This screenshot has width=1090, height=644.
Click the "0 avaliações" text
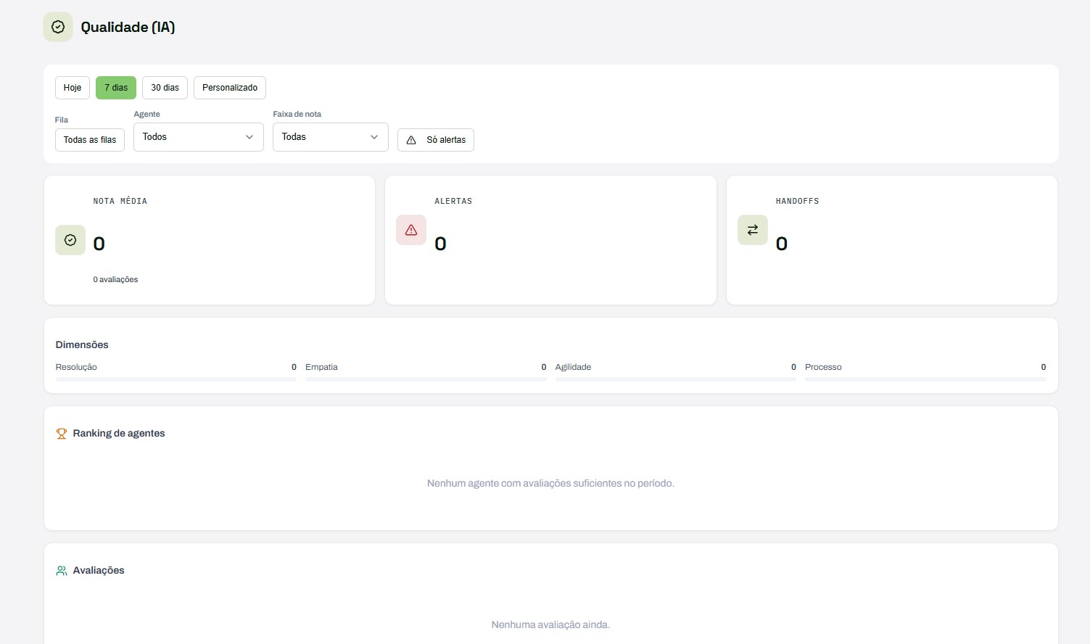coord(115,280)
